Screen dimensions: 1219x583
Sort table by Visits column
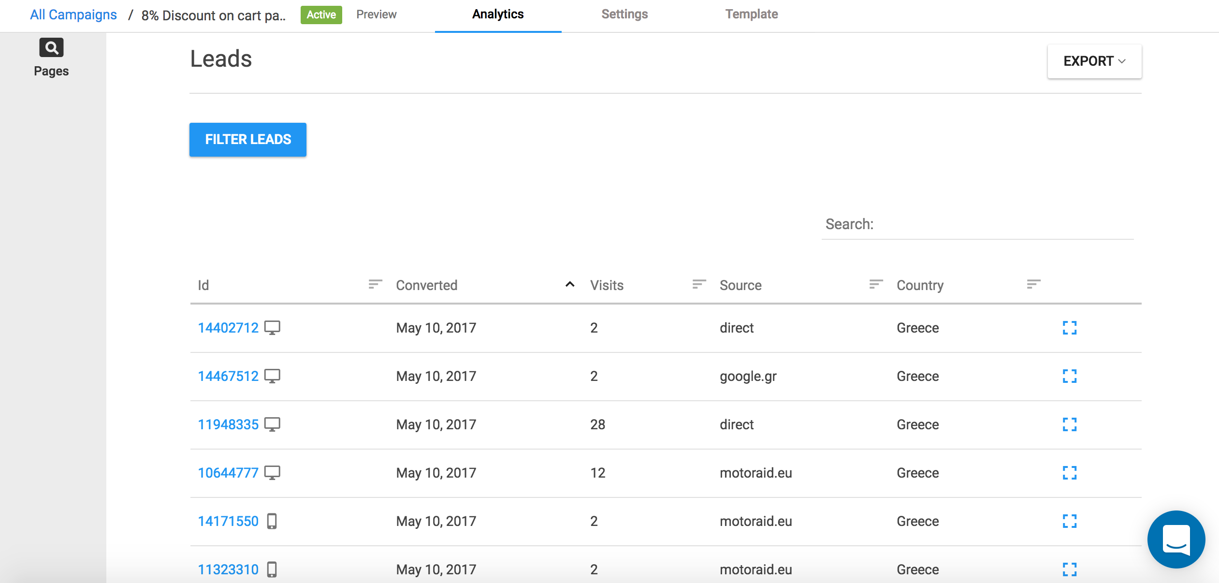pyautogui.click(x=699, y=284)
